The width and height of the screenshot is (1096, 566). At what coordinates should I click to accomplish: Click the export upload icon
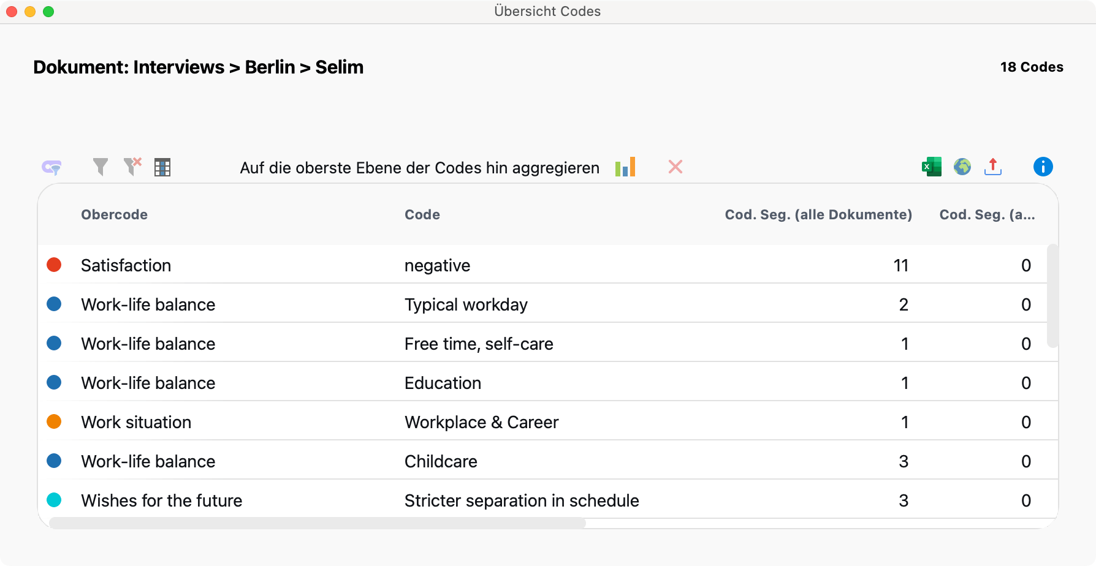click(x=993, y=167)
